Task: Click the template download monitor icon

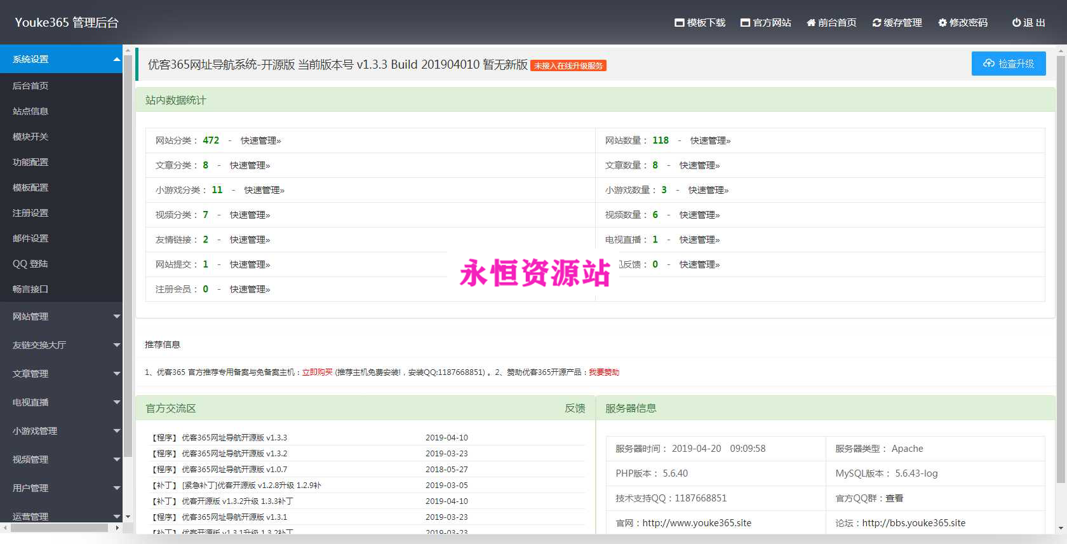Action: (679, 23)
